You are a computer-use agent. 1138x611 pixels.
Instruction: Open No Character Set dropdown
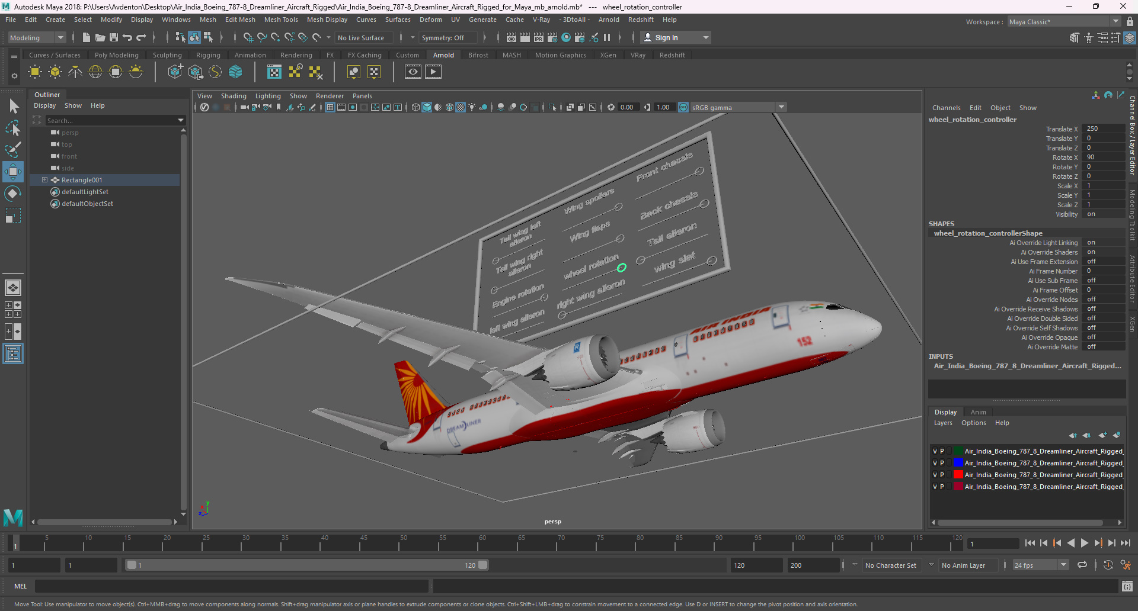[891, 565]
